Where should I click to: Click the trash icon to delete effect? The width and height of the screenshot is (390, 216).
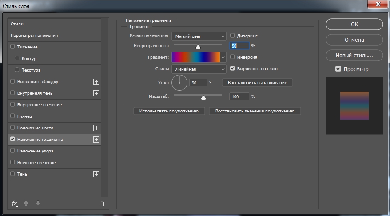pyautogui.click(x=102, y=204)
